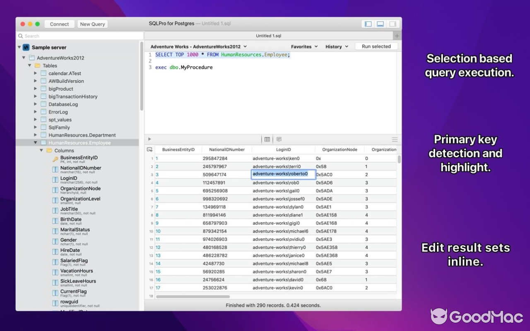Click the Run selected button
Screen dimensions: 530x331
click(x=376, y=46)
